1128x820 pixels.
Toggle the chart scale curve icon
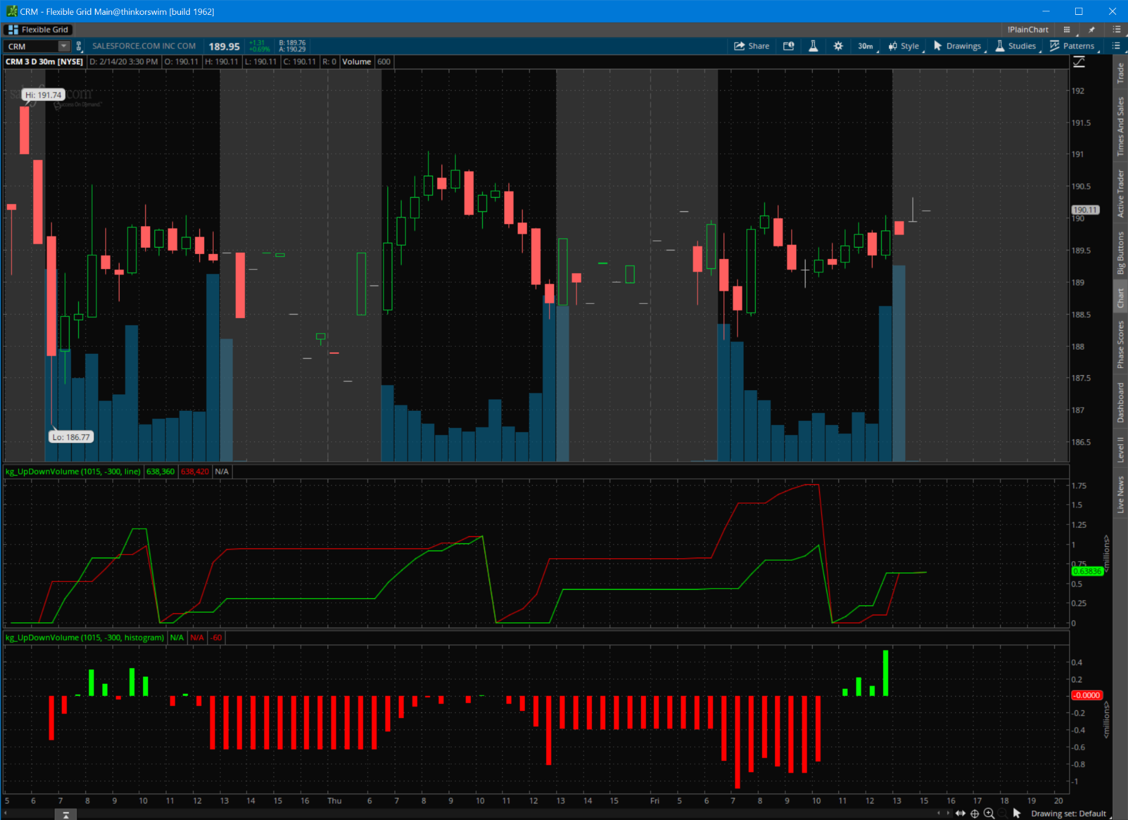(x=1079, y=62)
